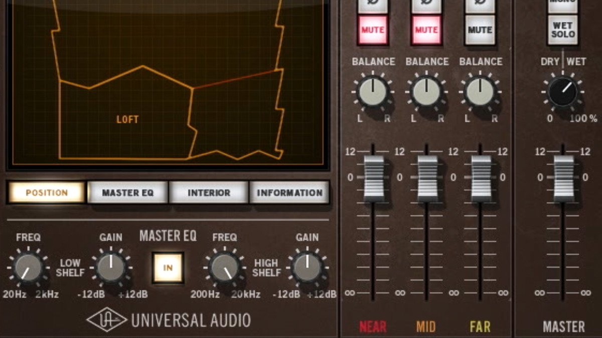The height and width of the screenshot is (338, 602).
Task: Enable WET SOLO on master
Action: 563,30
